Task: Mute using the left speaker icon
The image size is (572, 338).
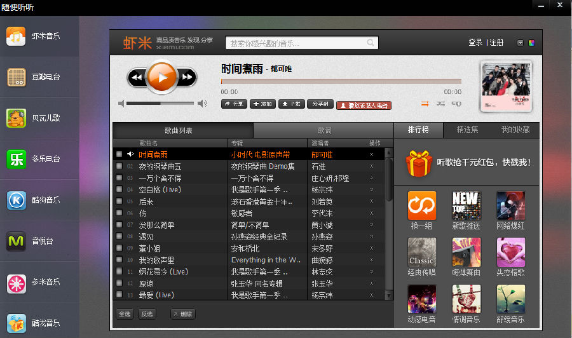Action: pos(121,104)
